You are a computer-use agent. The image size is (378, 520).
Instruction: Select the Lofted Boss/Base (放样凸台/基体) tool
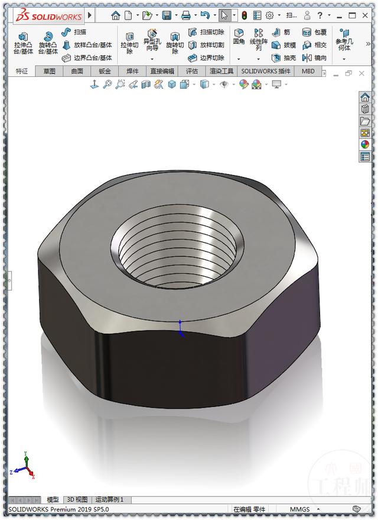coord(87,45)
